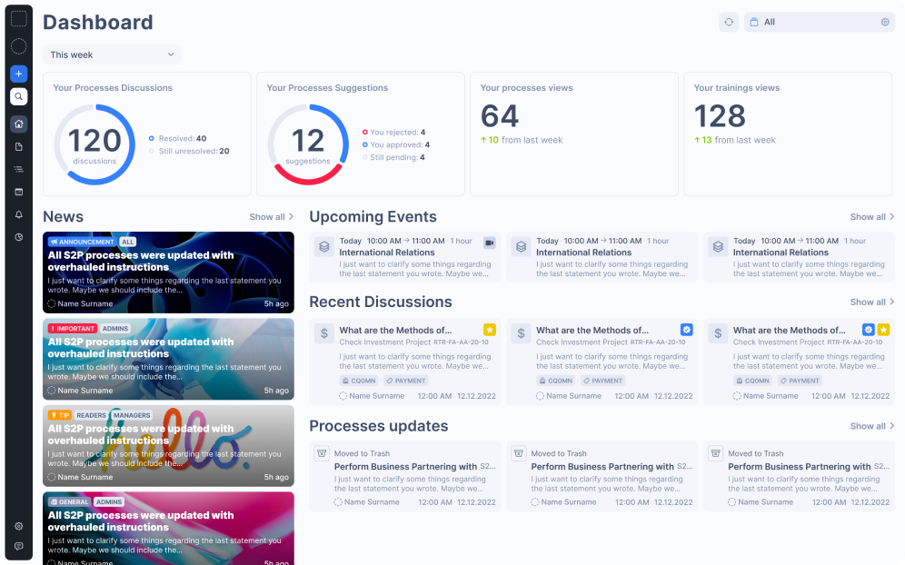
Task: Open the documents page icon in the sidebar
Action: (x=18, y=146)
